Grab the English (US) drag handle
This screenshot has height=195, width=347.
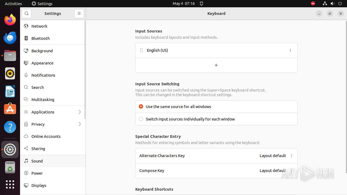point(141,50)
